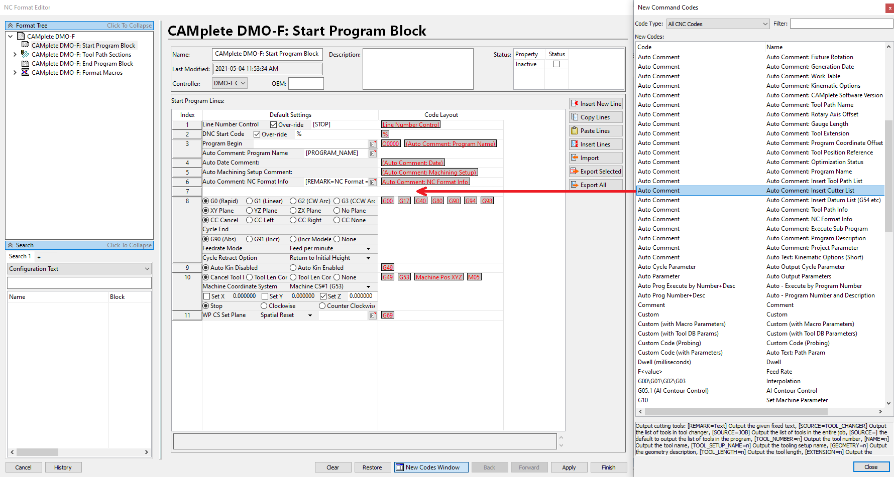894x477 pixels.
Task: Open the History window
Action: [x=63, y=467]
